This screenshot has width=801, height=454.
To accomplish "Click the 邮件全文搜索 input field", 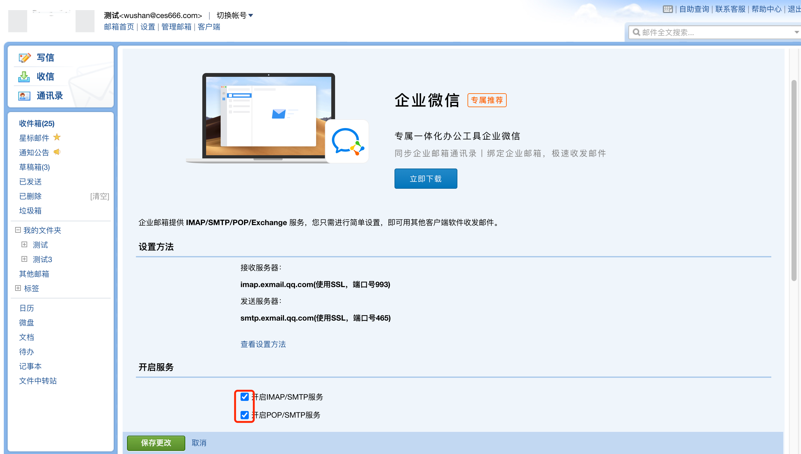I will pyautogui.click(x=714, y=32).
